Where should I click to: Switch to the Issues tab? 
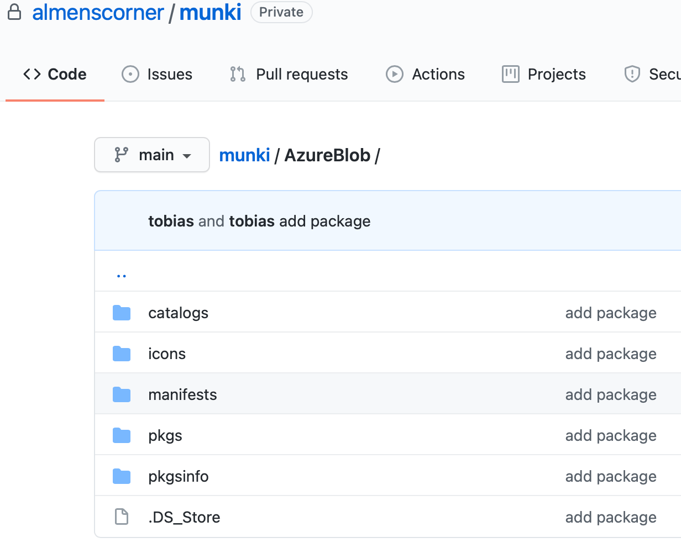[x=157, y=74]
